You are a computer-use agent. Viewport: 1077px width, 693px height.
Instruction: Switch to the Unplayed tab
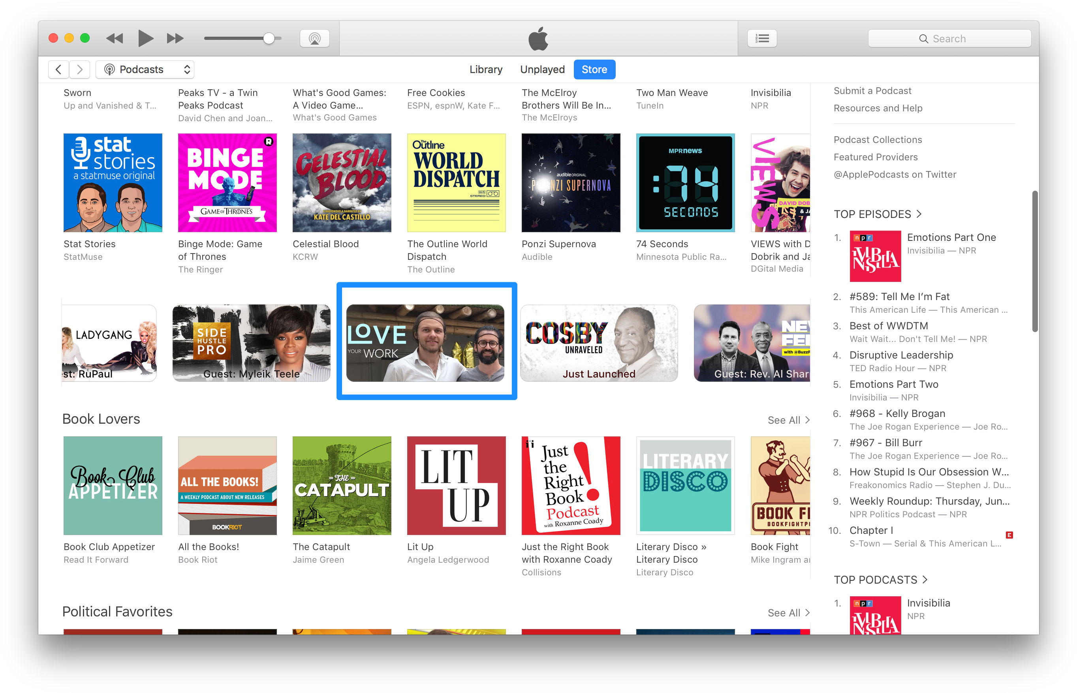tap(542, 69)
